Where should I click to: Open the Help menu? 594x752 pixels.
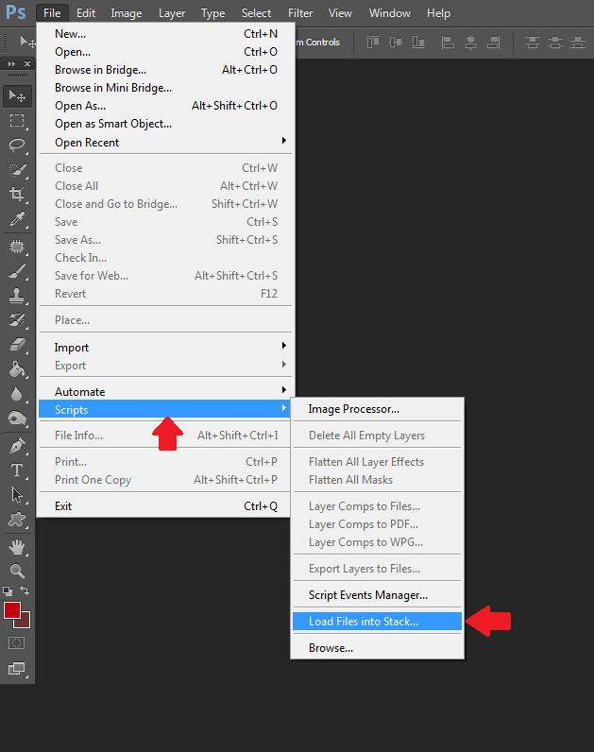click(439, 13)
